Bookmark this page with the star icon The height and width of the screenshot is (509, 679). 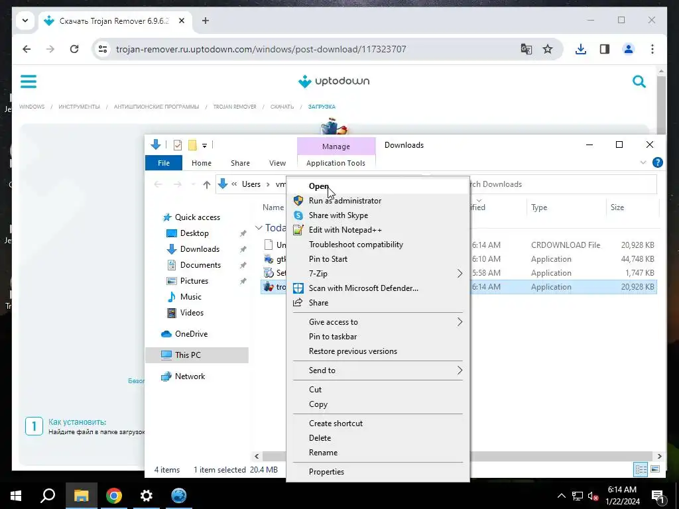coord(548,49)
